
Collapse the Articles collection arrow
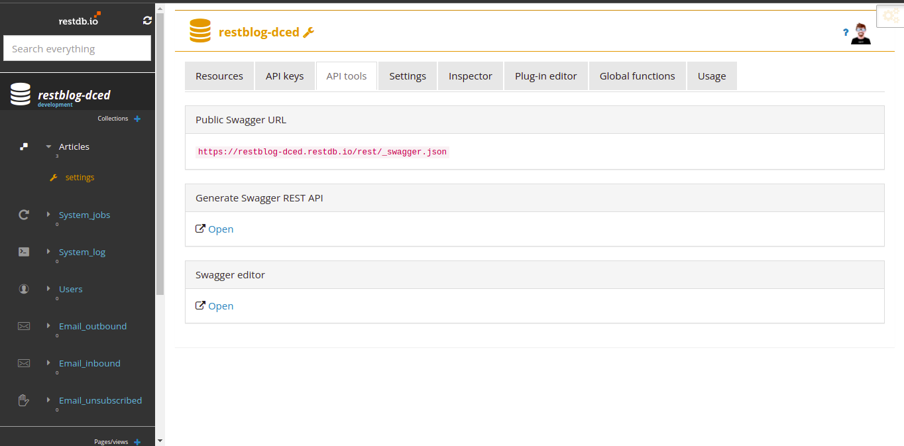tap(48, 146)
